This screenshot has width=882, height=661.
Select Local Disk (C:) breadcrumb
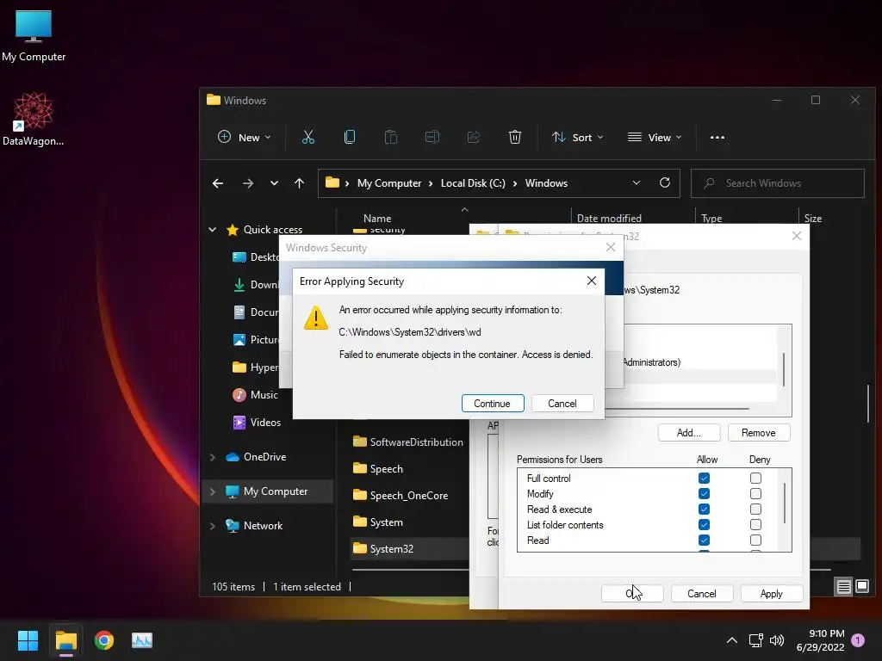point(473,183)
